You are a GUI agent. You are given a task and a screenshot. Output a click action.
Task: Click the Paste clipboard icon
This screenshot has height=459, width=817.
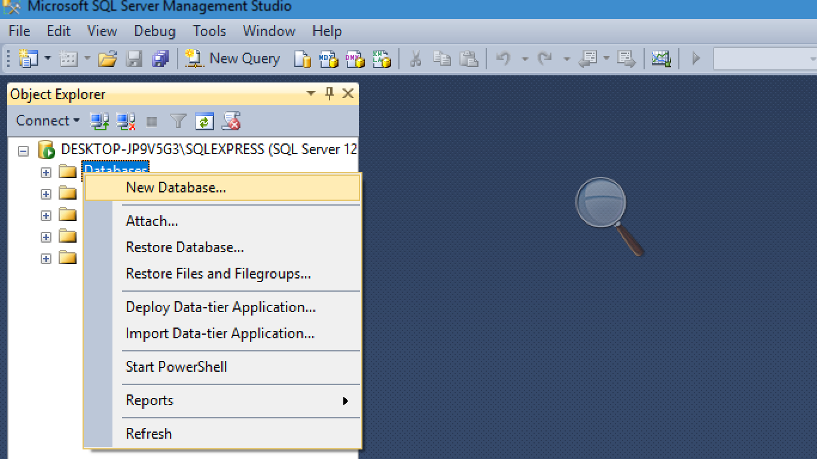point(468,59)
